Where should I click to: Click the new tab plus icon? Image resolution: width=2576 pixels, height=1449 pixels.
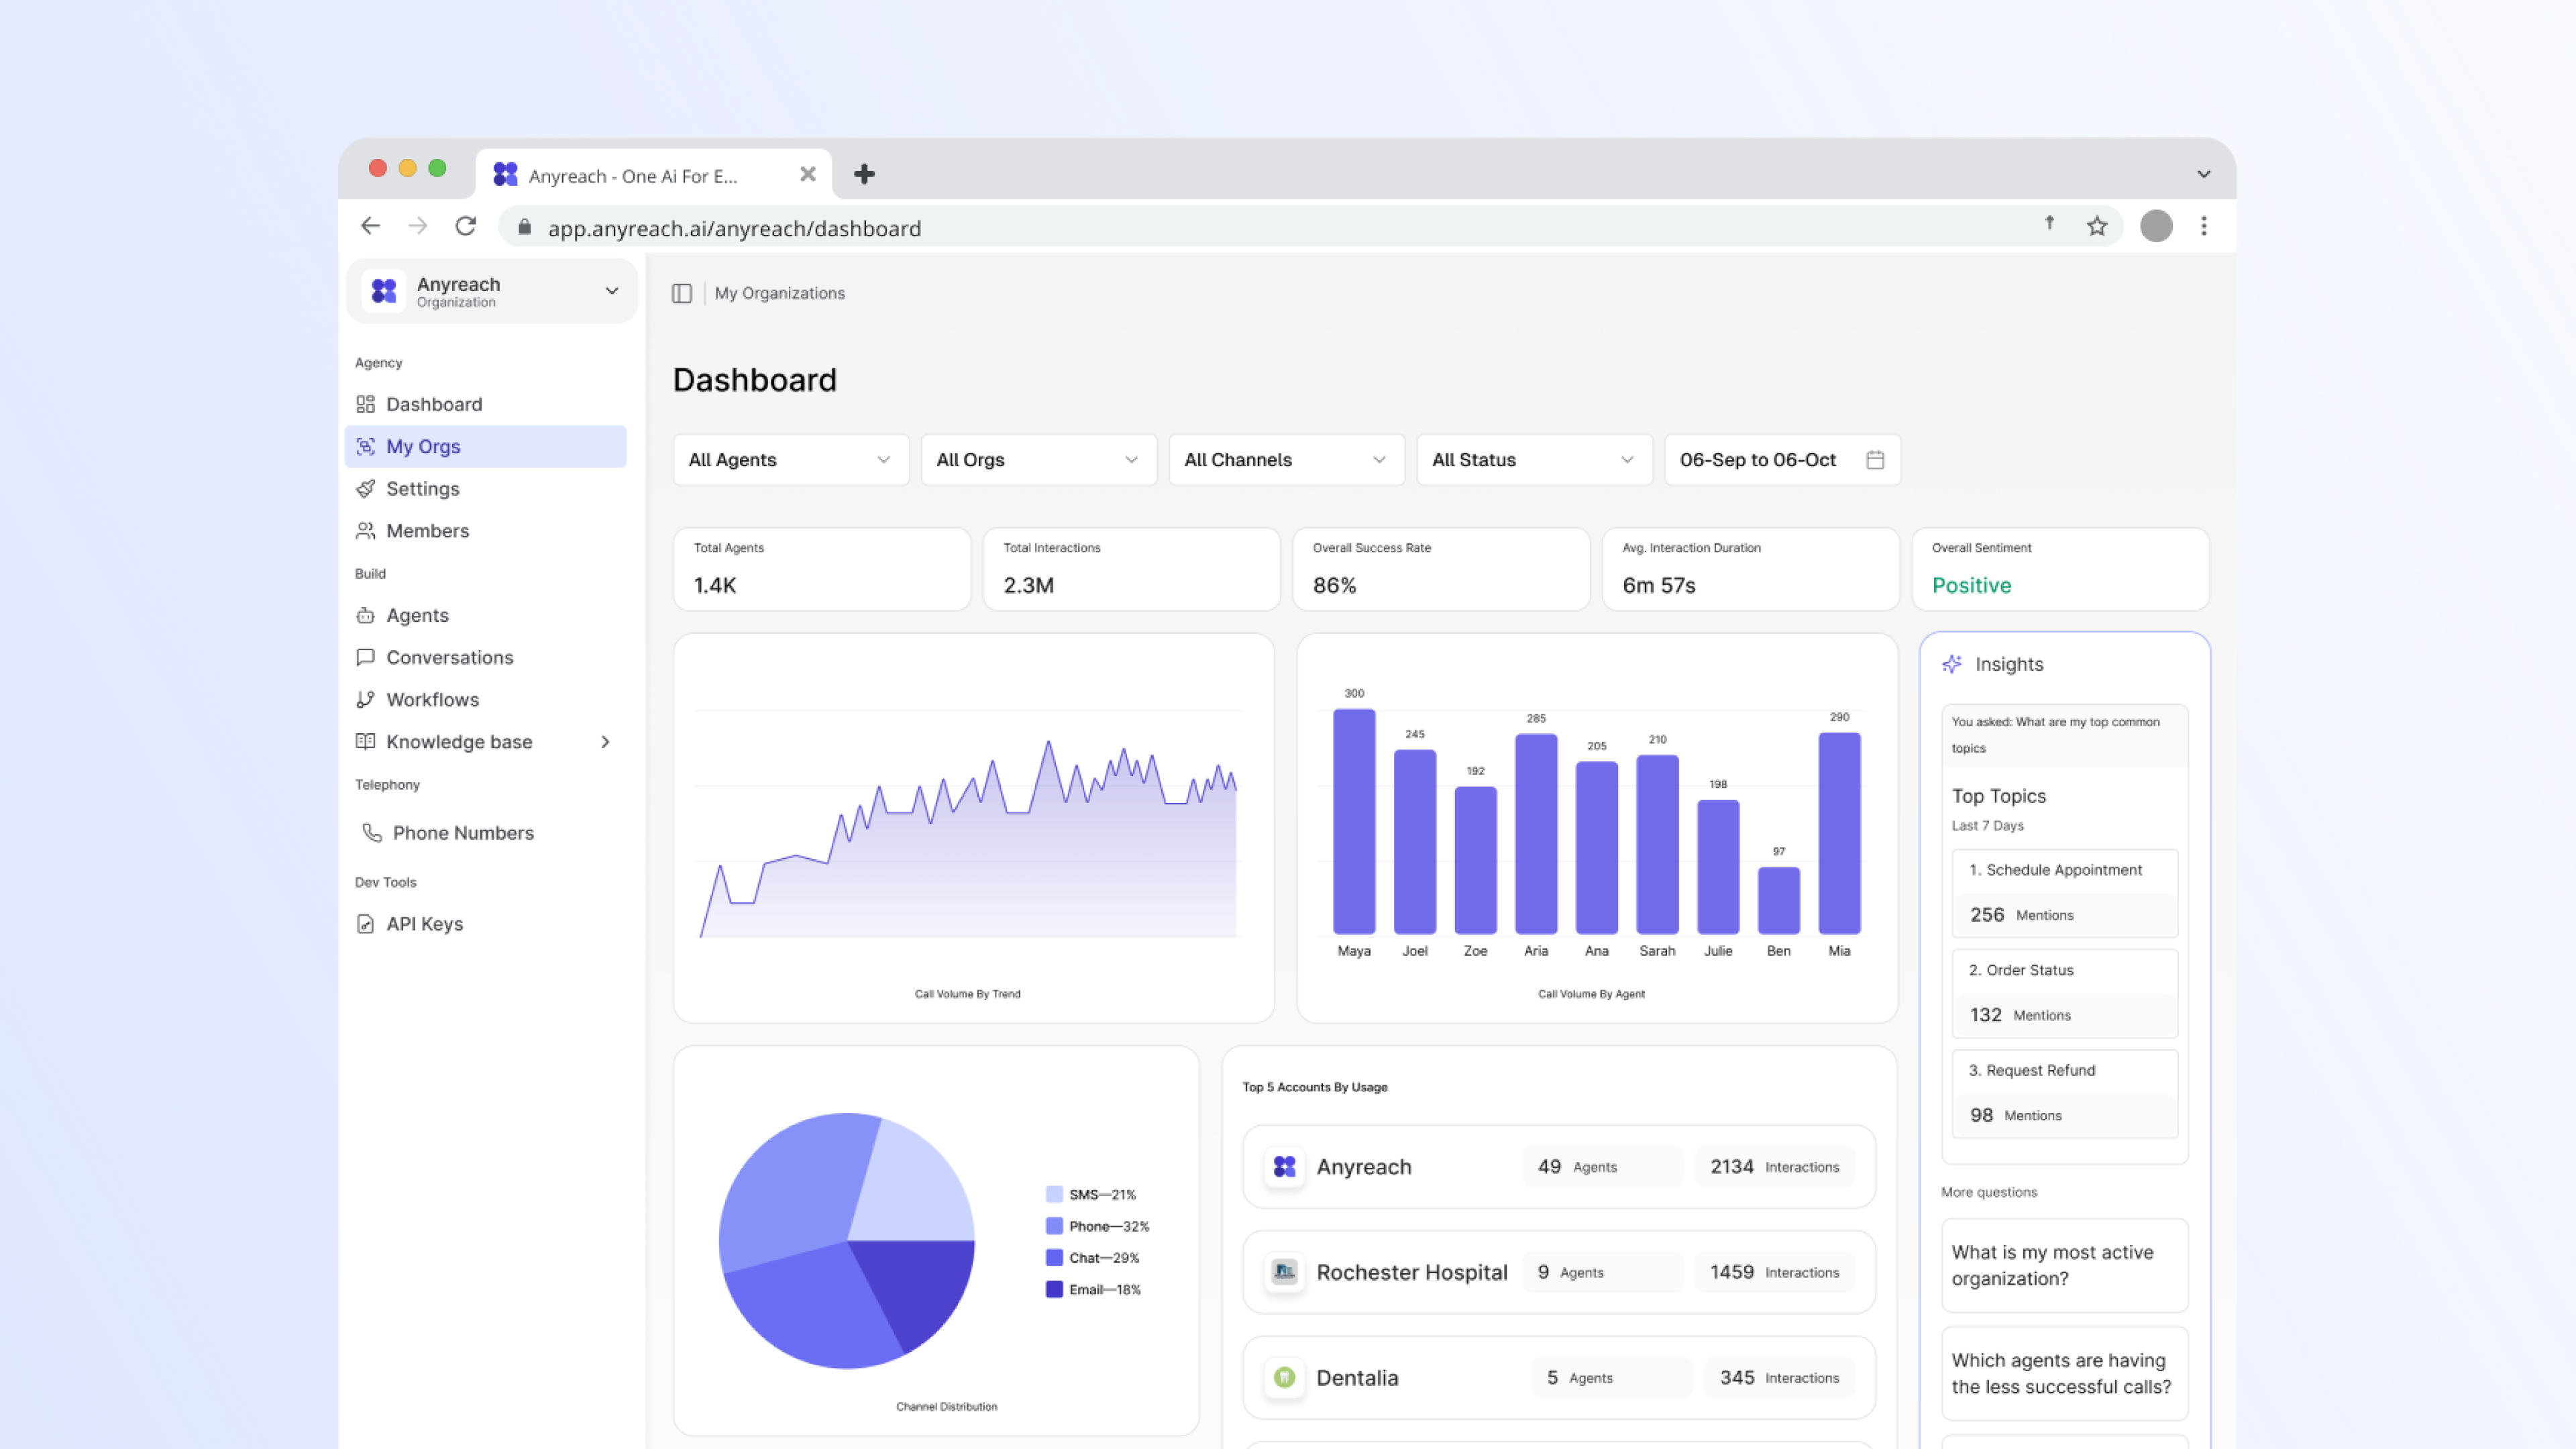point(864,175)
